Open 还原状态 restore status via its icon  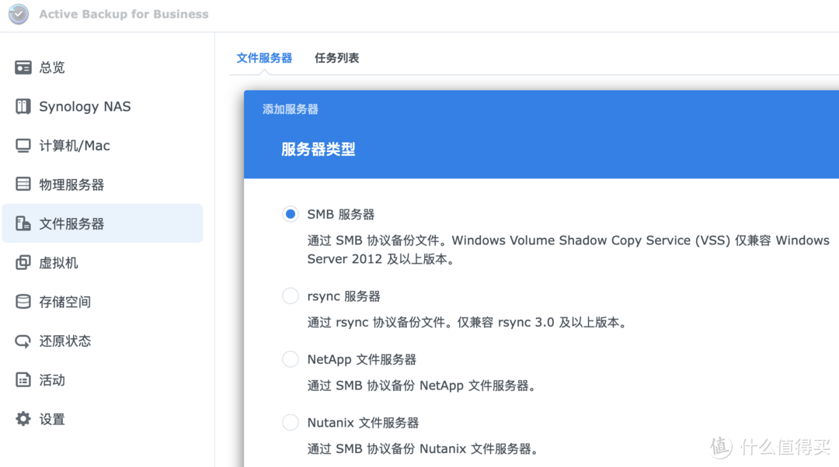(23, 341)
